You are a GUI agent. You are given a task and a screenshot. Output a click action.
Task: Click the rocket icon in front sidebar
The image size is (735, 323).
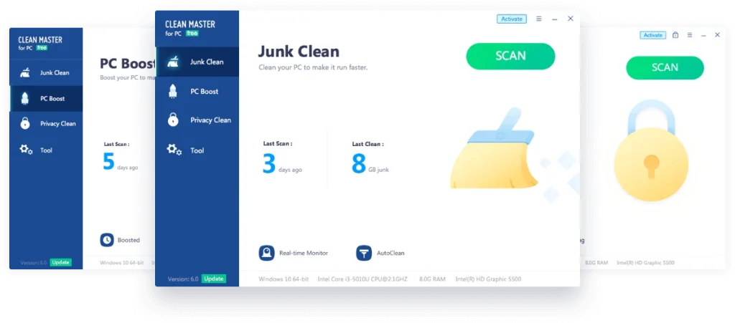coord(173,91)
